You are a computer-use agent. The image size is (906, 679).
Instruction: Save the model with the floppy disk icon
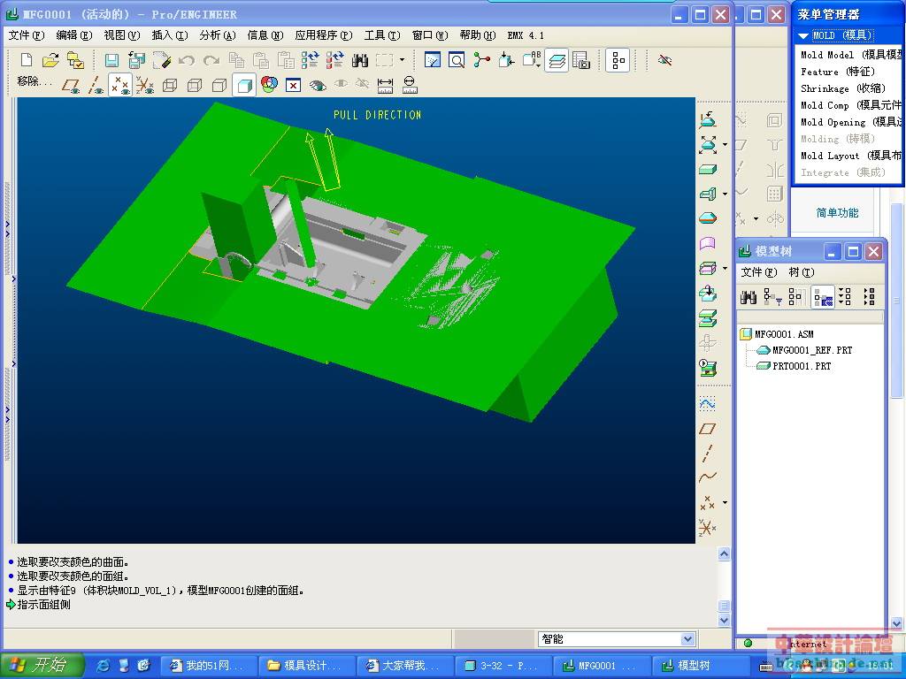click(112, 60)
